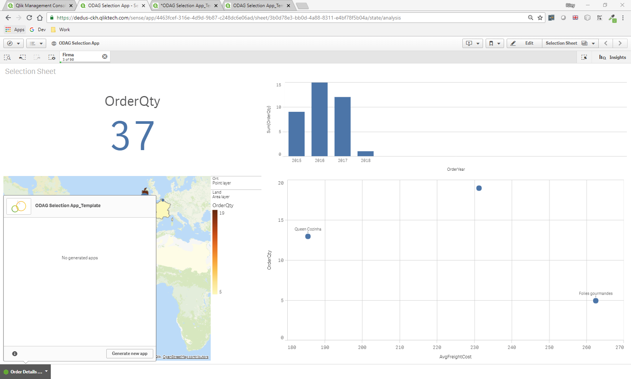
Task: Click the unlabeled top scatter point
Action: click(x=479, y=188)
